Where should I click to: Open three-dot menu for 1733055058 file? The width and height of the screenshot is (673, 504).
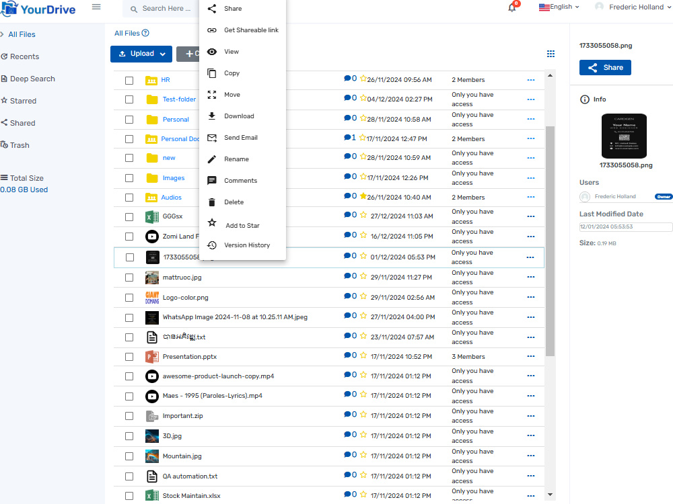pyautogui.click(x=530, y=257)
